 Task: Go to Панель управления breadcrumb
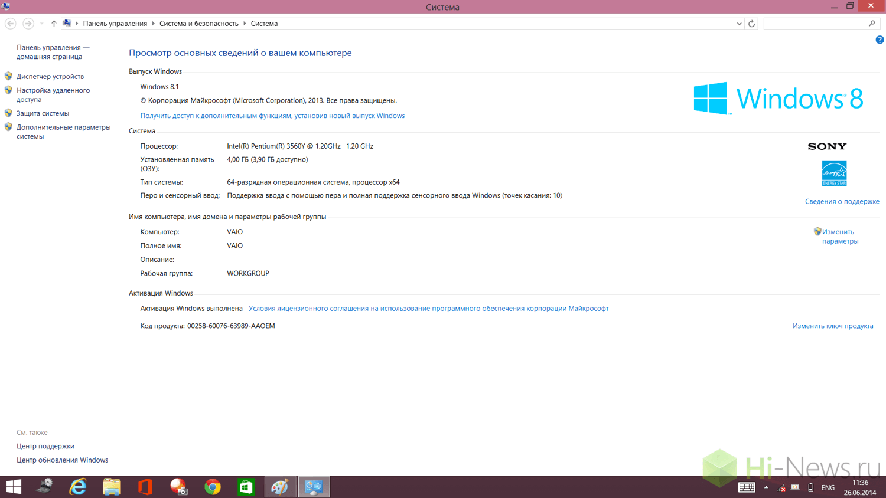click(x=115, y=24)
